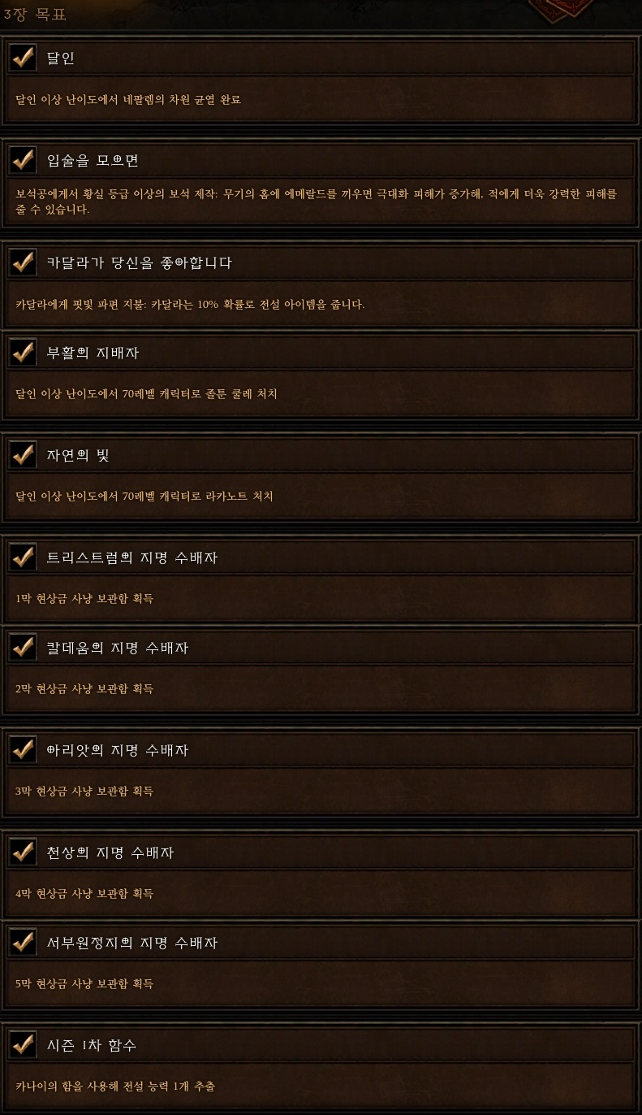Click the 부활의 지배자 checkmark box

point(23,353)
